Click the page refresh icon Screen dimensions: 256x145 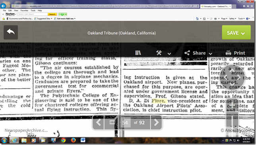coord(198,6)
